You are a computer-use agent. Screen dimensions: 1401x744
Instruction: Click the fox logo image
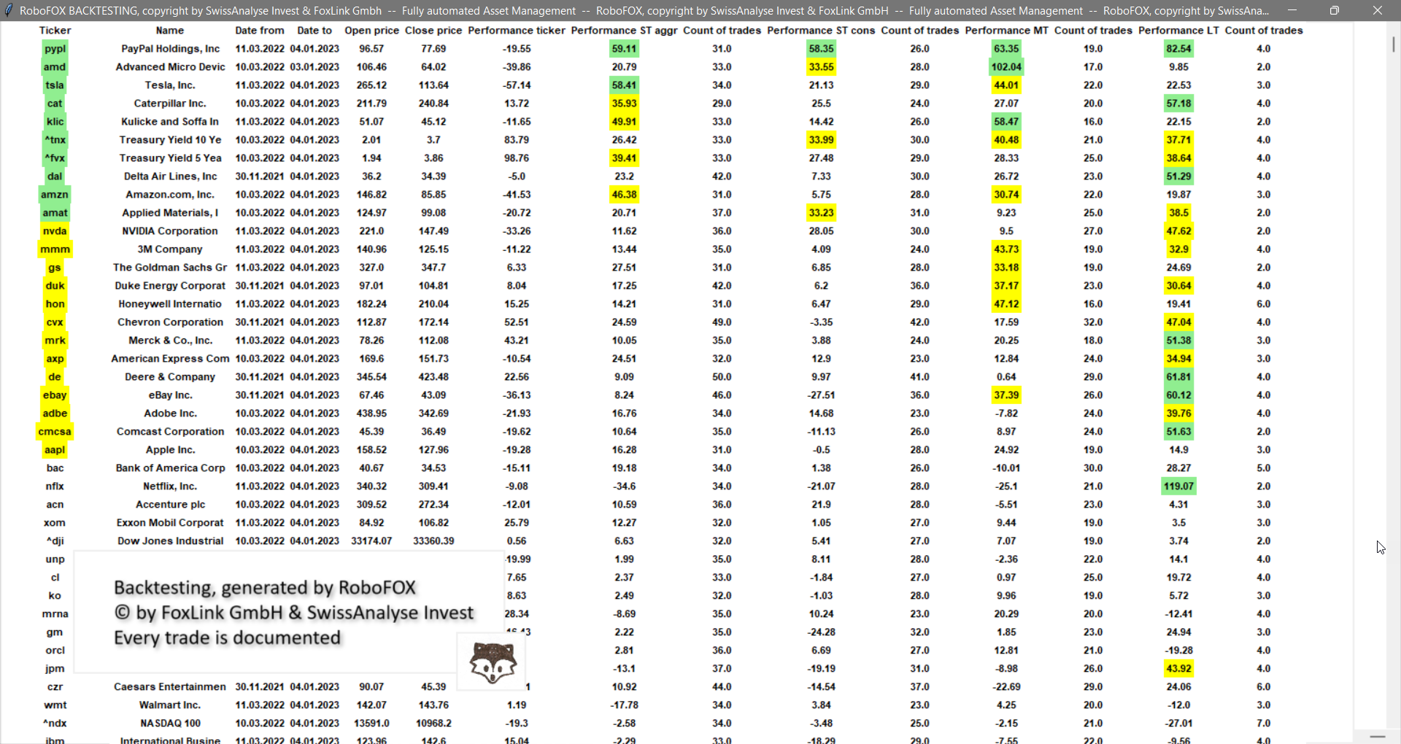(493, 662)
